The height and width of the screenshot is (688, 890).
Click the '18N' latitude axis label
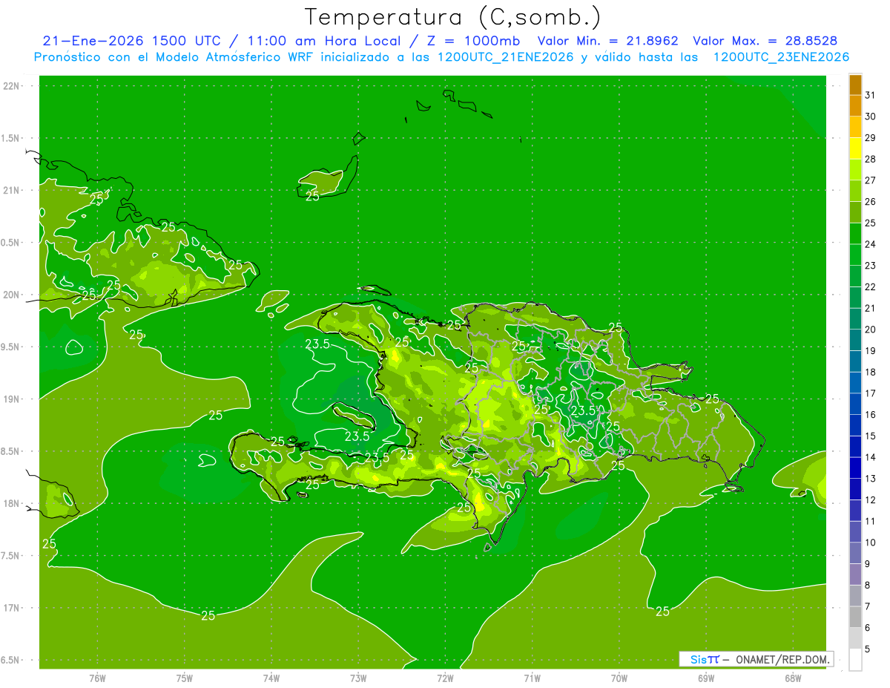tap(13, 503)
